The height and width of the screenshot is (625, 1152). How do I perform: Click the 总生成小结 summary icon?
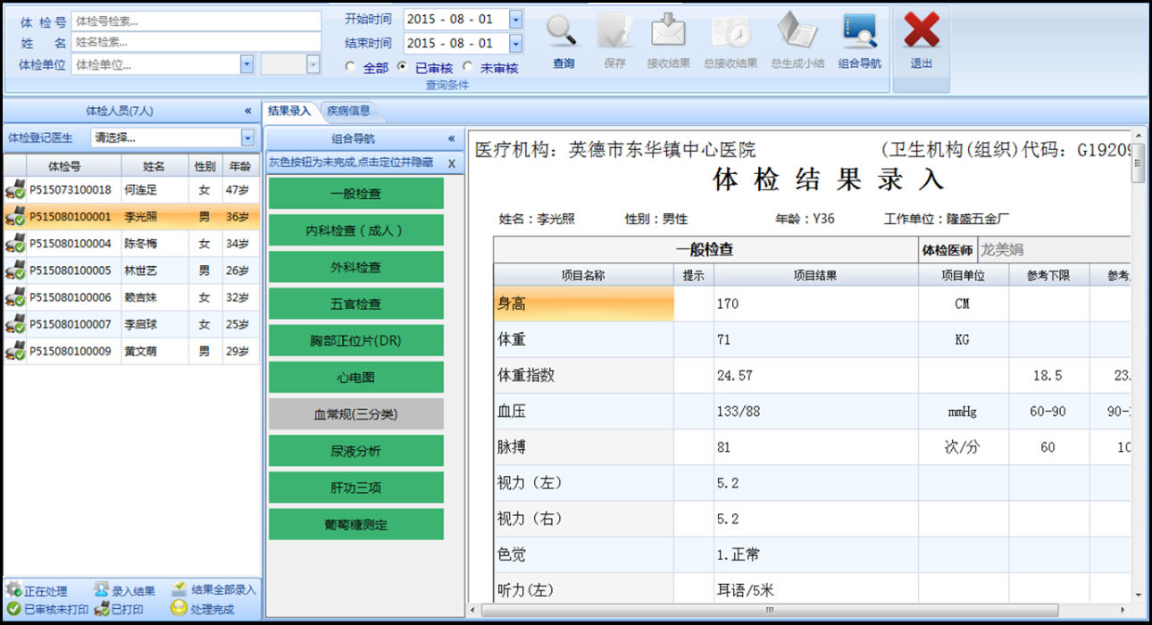tap(797, 32)
